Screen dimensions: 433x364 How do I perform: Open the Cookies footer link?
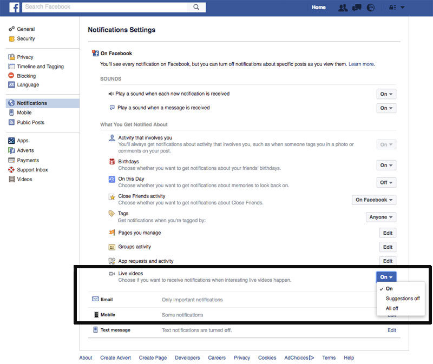coord(267,358)
